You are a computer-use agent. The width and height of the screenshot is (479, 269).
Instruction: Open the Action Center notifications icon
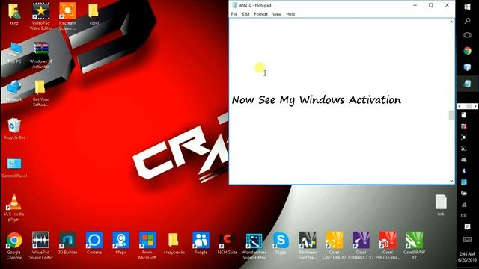click(467, 226)
